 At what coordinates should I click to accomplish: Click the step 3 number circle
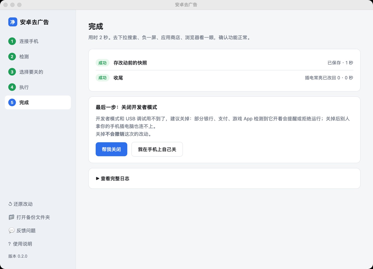12,72
